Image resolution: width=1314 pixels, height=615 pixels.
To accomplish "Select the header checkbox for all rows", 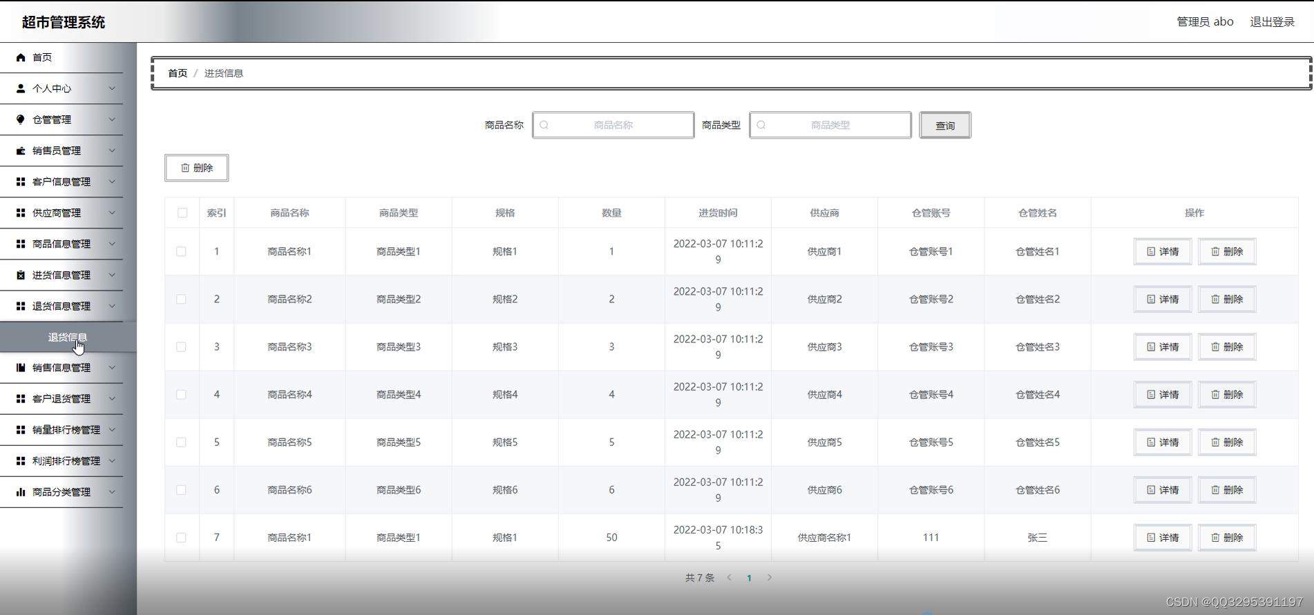I will coord(182,213).
